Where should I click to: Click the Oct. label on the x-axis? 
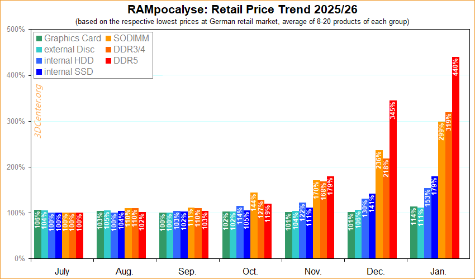(250, 271)
